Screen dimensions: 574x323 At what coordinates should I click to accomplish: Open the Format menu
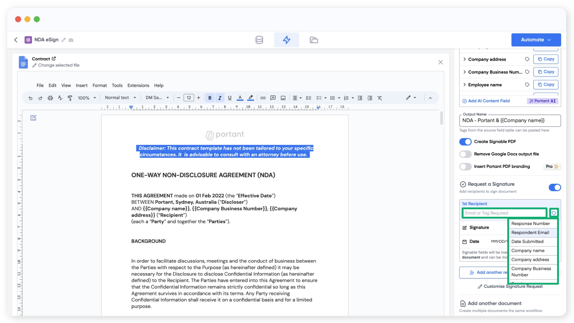[99, 85]
